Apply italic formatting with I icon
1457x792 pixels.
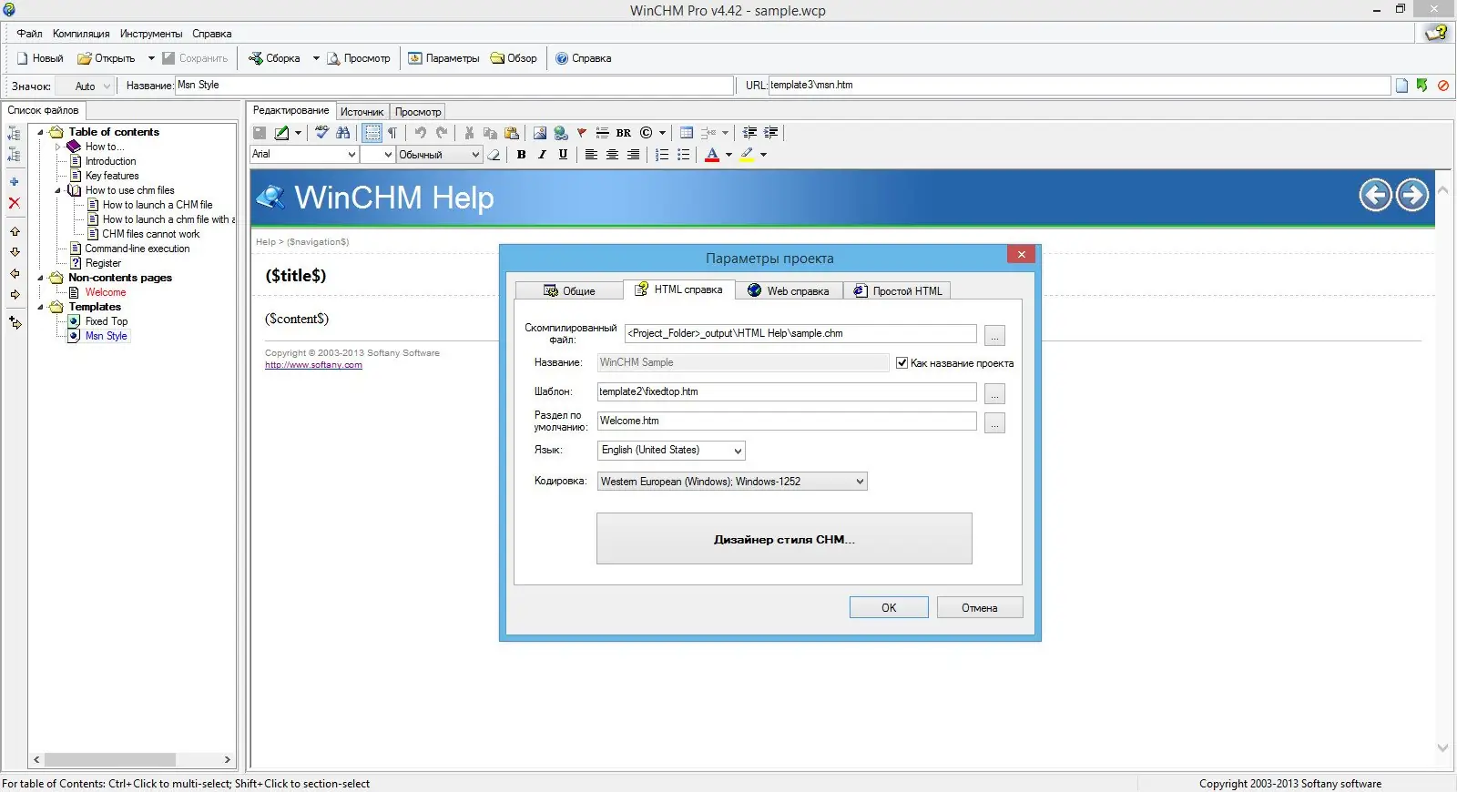click(542, 155)
